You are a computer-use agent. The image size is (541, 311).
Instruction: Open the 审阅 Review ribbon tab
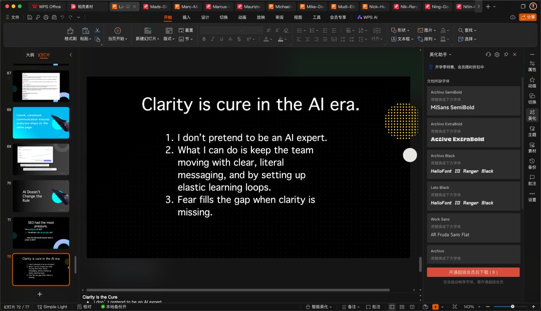280,17
